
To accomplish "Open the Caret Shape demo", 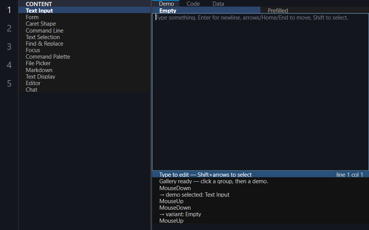I will click(x=84, y=24).
